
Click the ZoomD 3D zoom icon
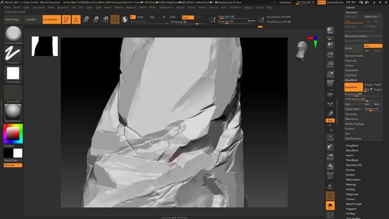330,157
